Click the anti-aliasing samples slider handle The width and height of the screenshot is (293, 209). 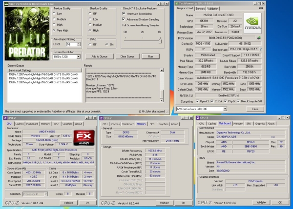pyautogui.click(x=160, y=40)
